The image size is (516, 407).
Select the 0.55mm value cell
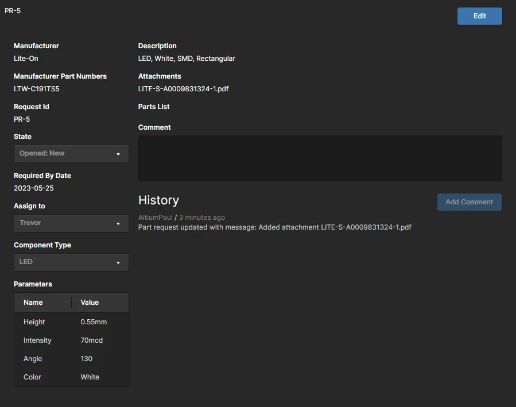click(x=94, y=322)
